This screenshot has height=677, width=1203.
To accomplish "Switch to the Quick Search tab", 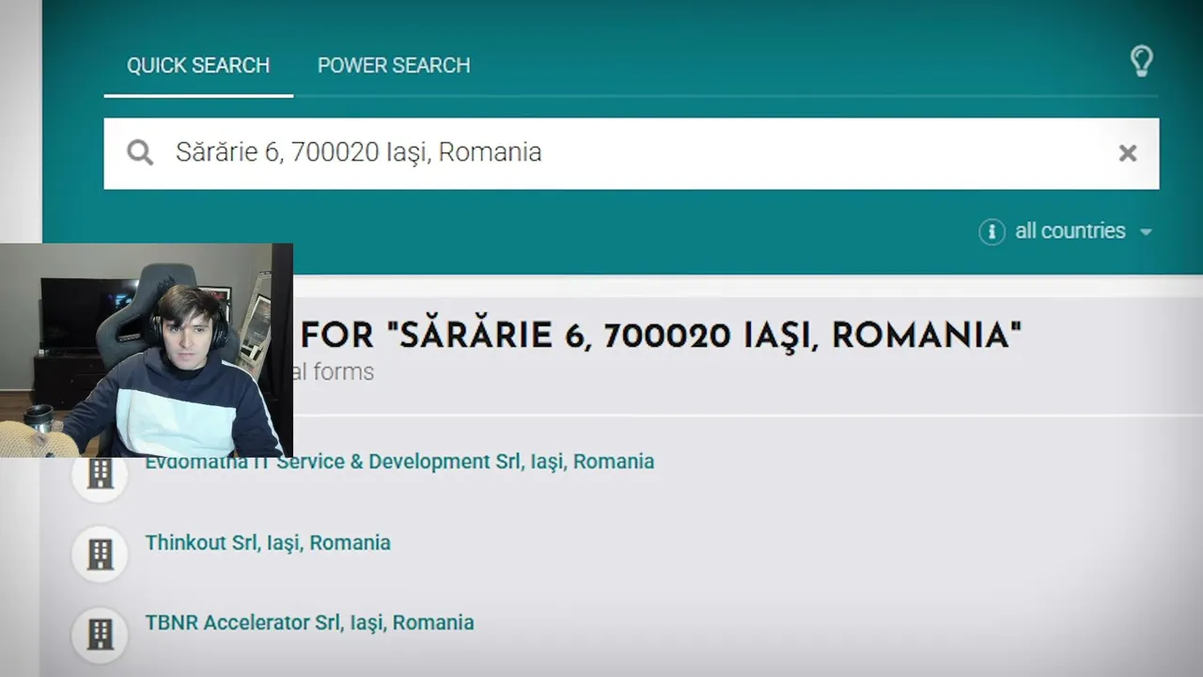I will click(x=198, y=66).
